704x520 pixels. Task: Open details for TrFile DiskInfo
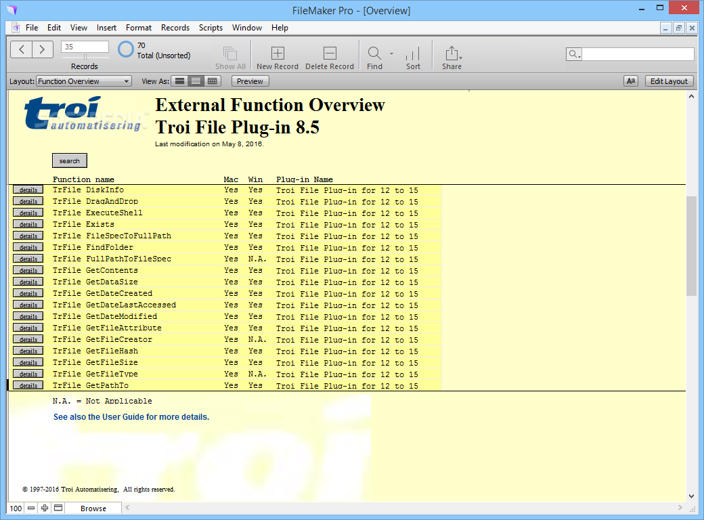(28, 190)
